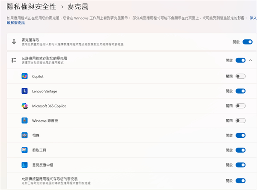Screen dimensions: 257x190
Task: Enable microphone for Windows 錄音機
Action: (x=240, y=121)
